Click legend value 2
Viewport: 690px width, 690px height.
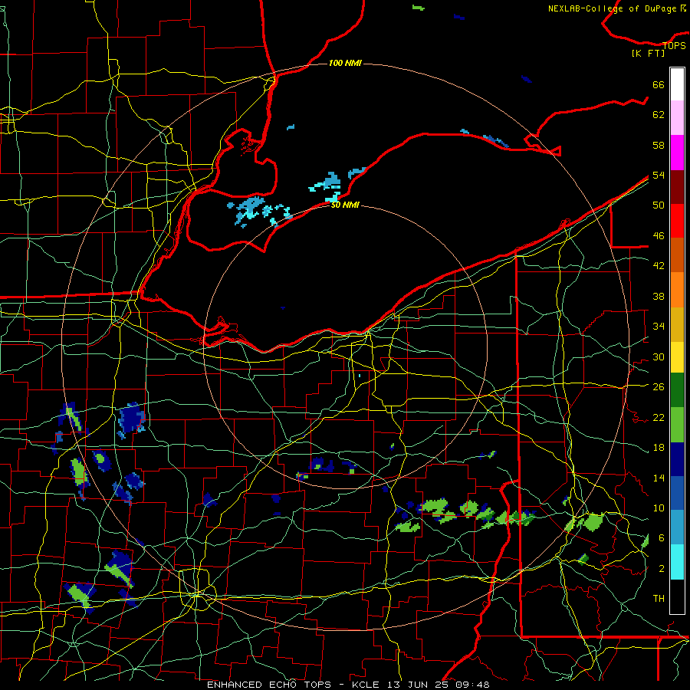[x=661, y=568]
